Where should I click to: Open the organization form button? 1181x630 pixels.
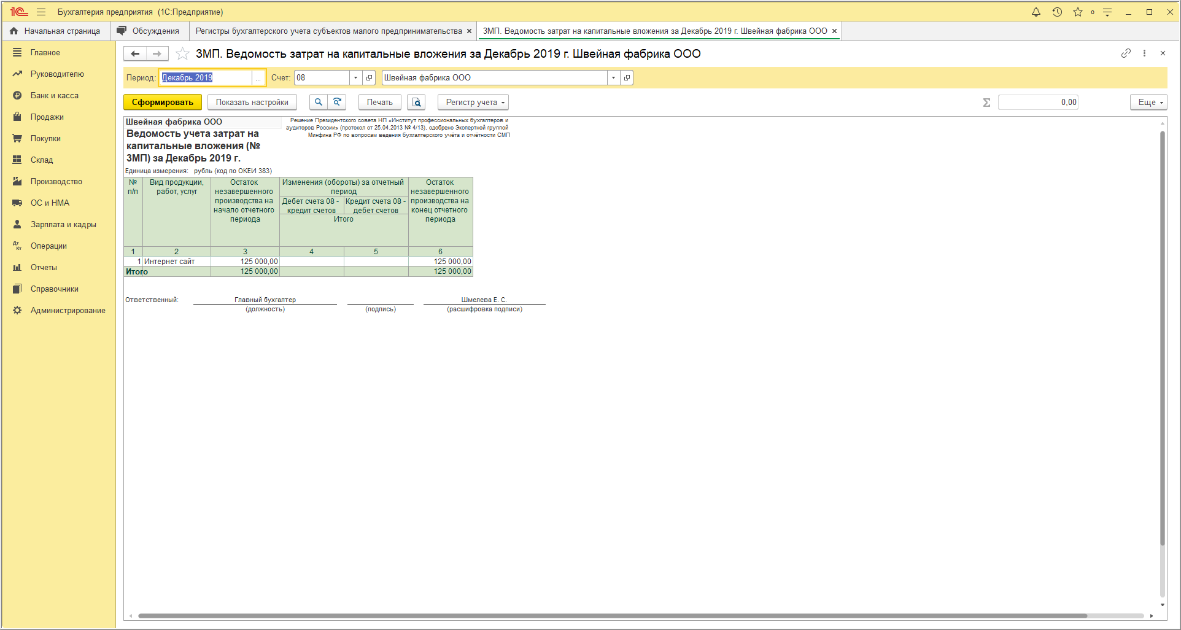click(627, 78)
